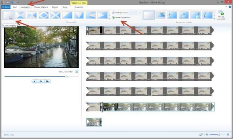Pick the pan-zoom preset with small box bottom-center
The width and height of the screenshot is (233, 139).
[x=184, y=15]
